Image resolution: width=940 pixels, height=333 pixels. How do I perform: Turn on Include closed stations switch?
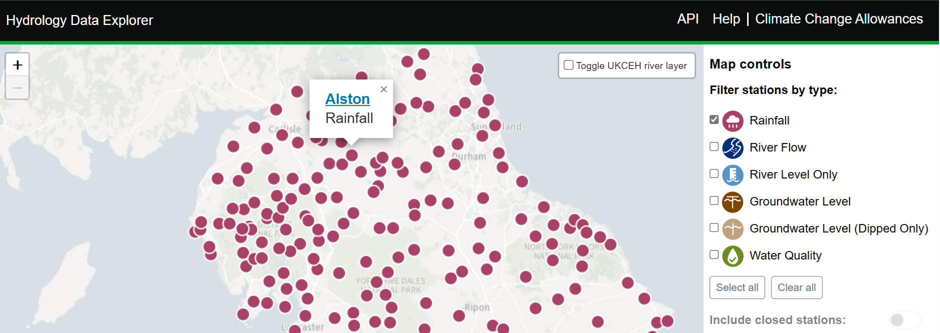(904, 320)
